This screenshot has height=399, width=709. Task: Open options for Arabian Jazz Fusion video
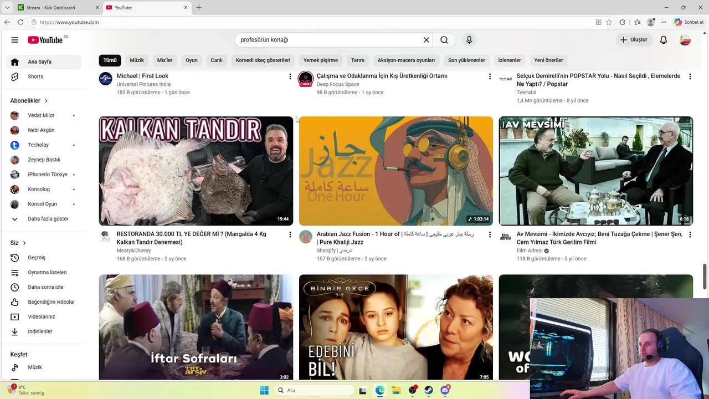pyautogui.click(x=490, y=235)
